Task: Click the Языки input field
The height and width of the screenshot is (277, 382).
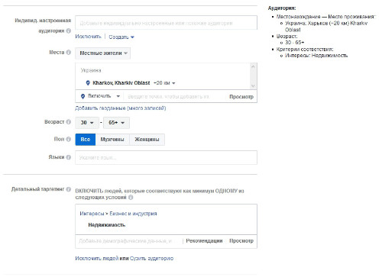Action: click(166, 157)
